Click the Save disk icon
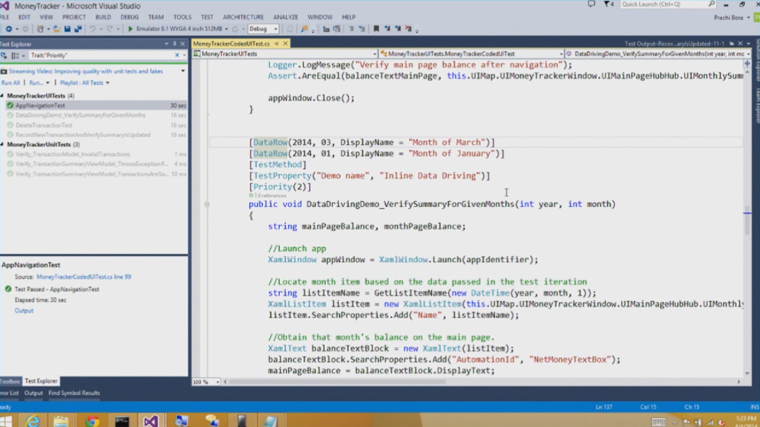This screenshot has height=427, width=760. pos(68,29)
